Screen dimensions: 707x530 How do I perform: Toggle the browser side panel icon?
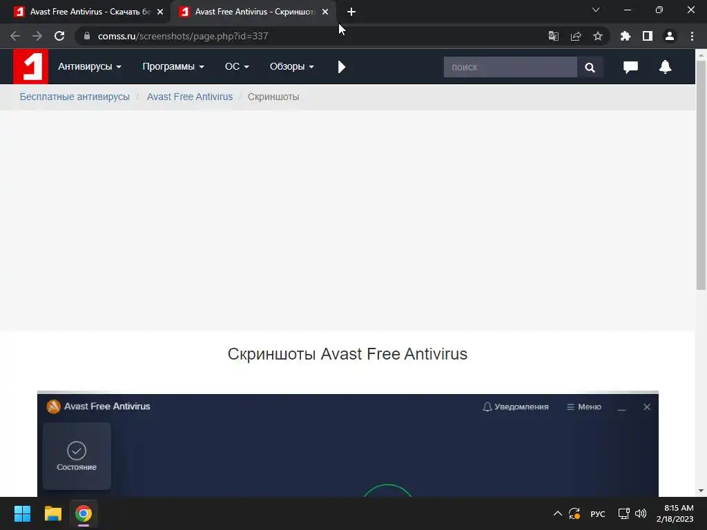pos(648,36)
